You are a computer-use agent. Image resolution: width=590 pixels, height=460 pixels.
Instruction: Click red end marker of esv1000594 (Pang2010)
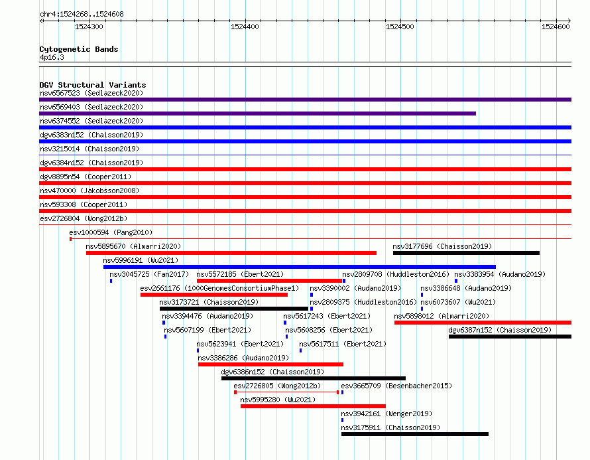71,239
